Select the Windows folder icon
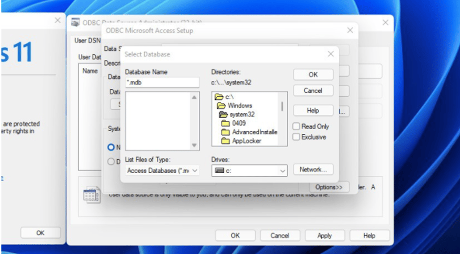This screenshot has height=254, width=460. pyautogui.click(x=221, y=105)
